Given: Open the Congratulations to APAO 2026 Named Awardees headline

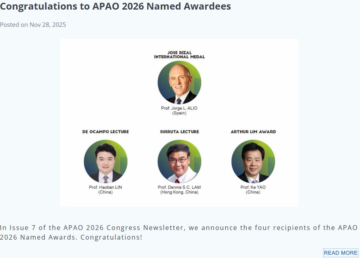Looking at the screenshot, I should (x=115, y=6).
